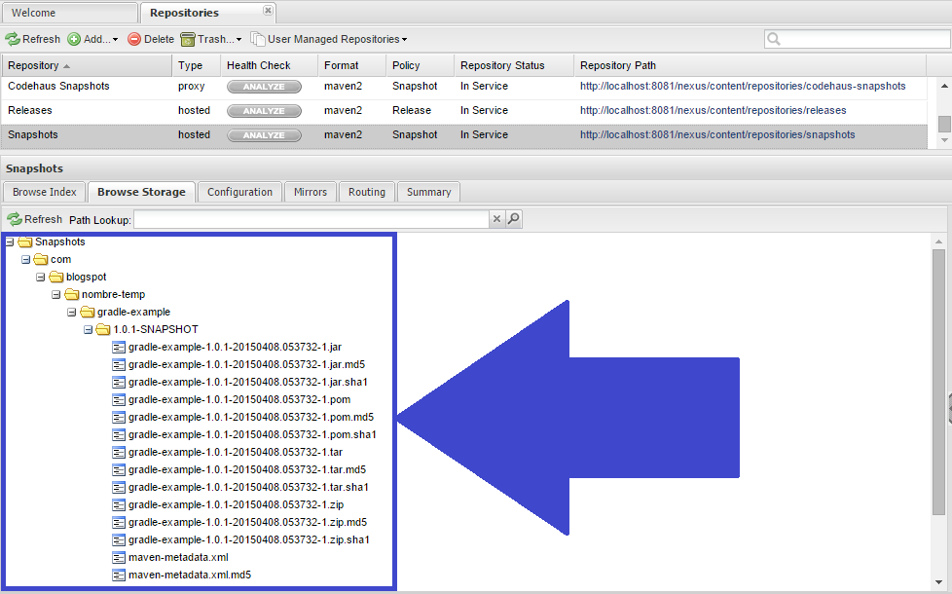Click the nombre-temp folder icon

click(72, 295)
